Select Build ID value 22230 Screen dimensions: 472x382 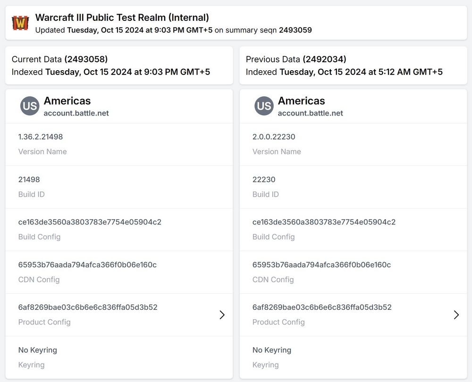click(264, 180)
